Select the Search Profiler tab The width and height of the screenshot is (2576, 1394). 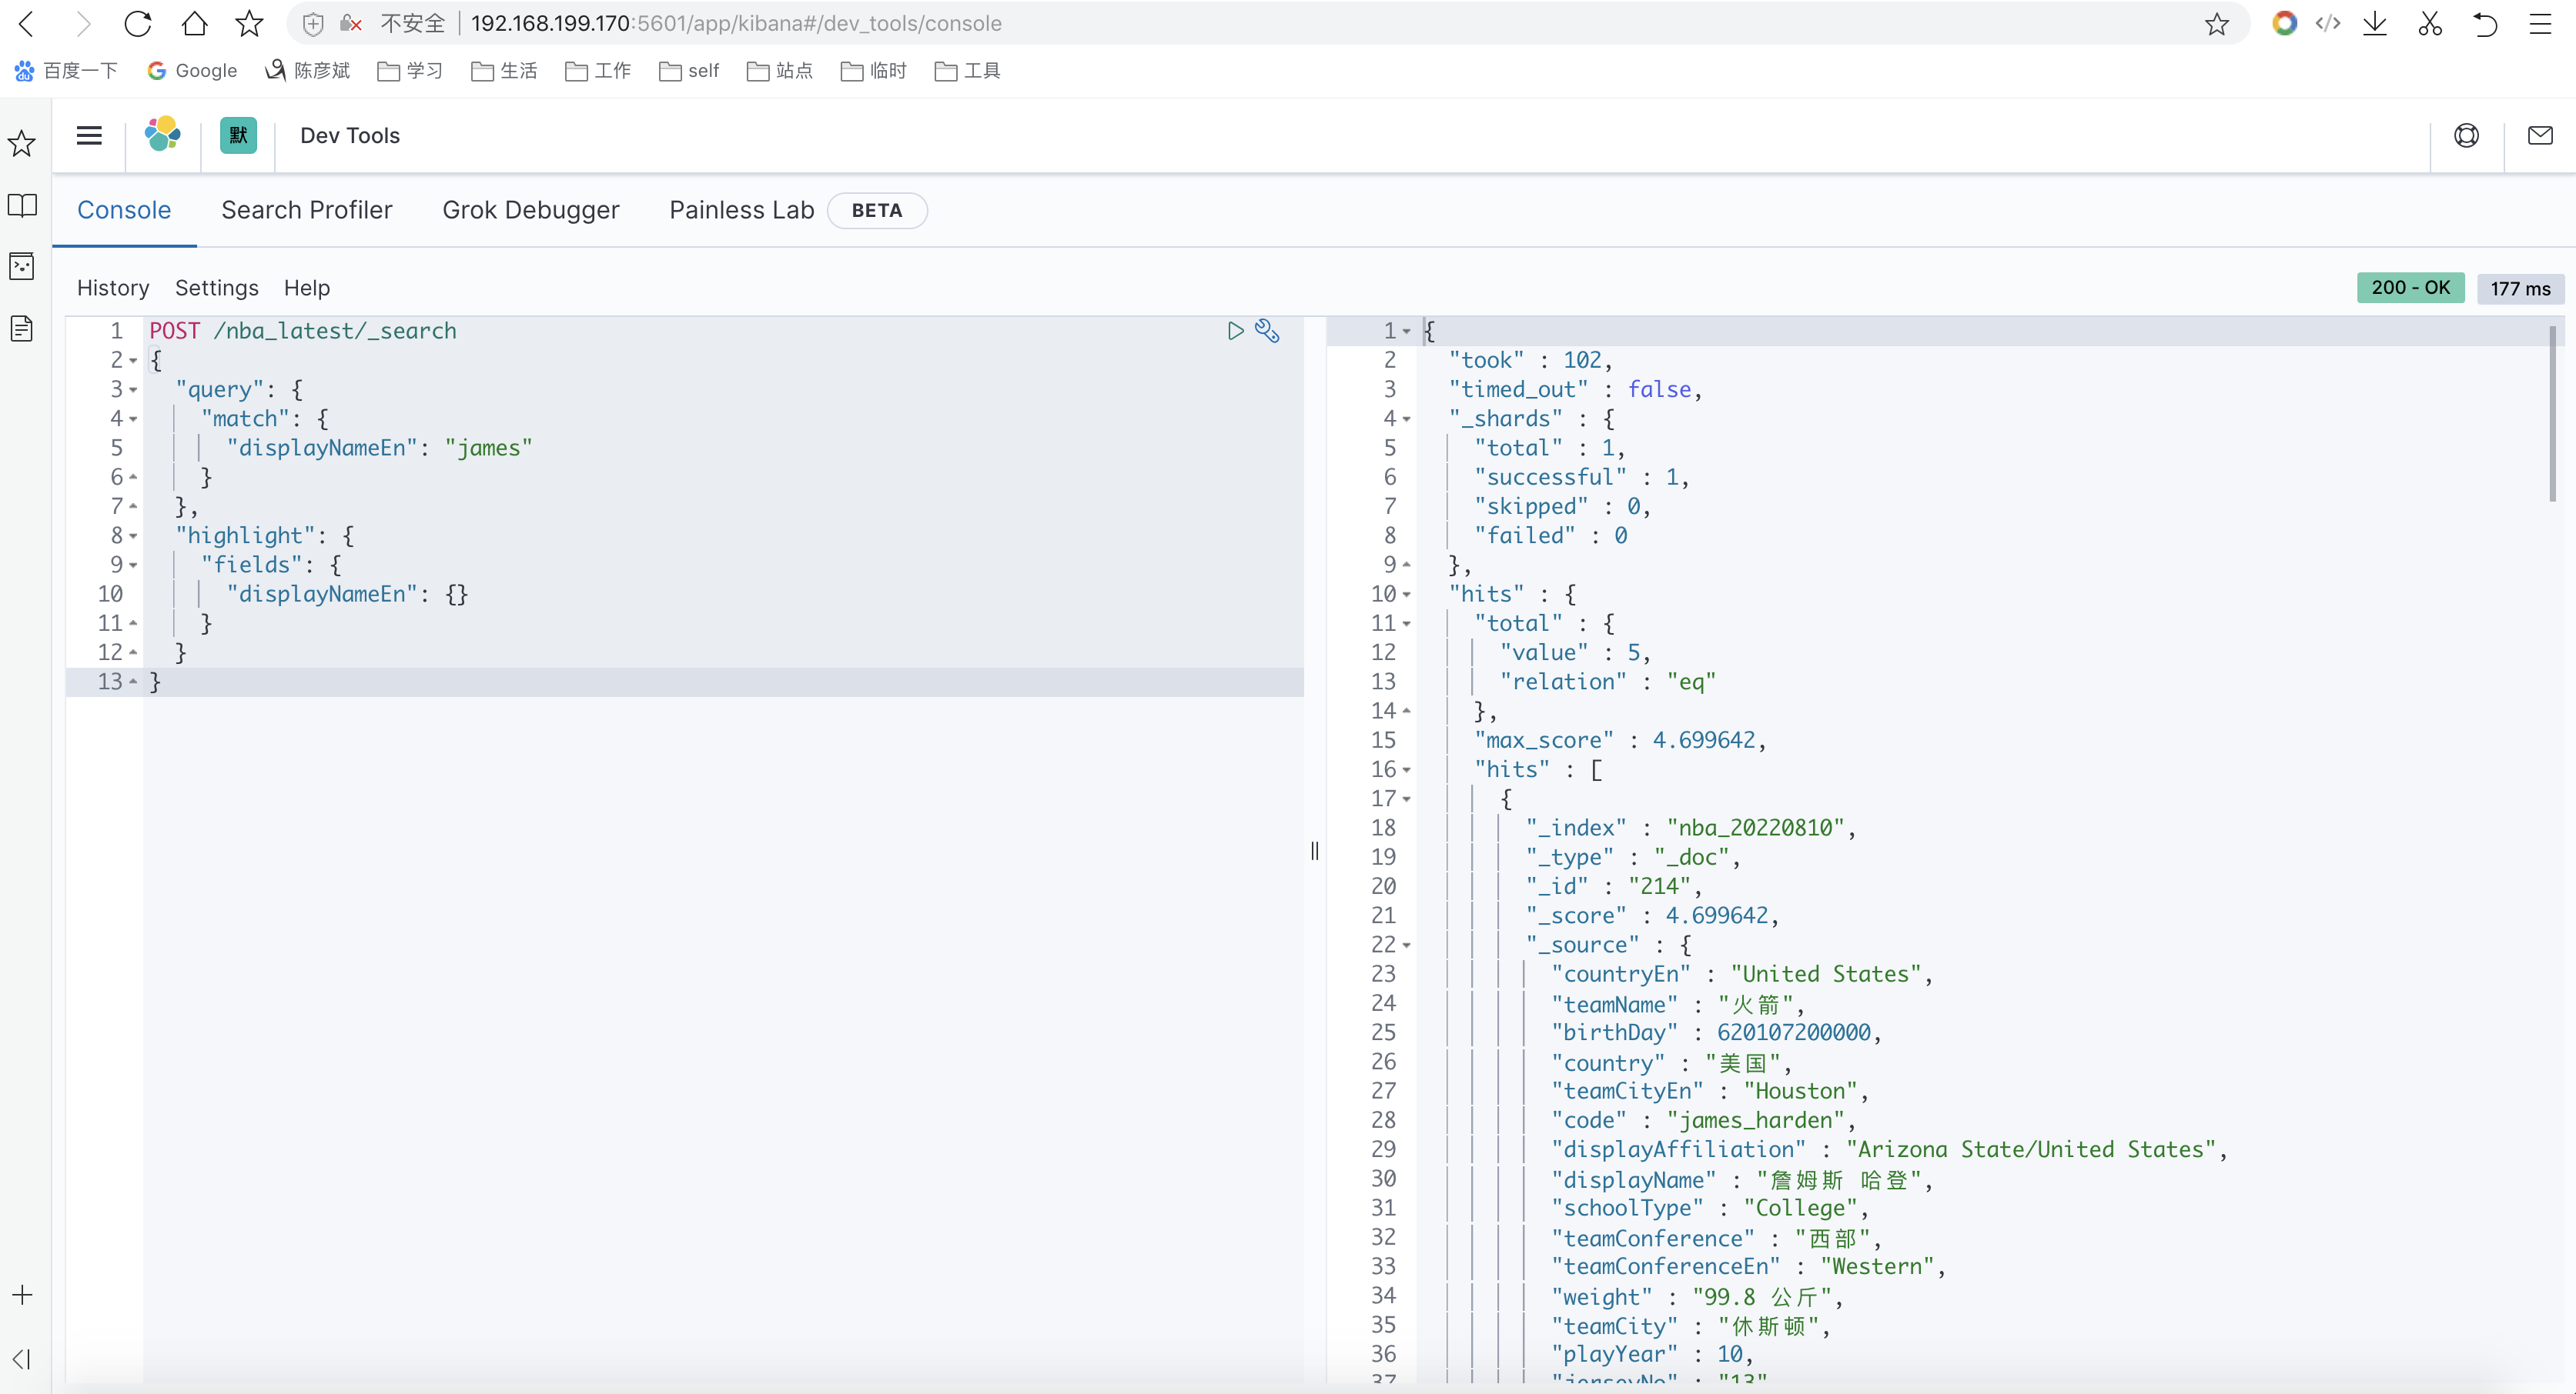pyautogui.click(x=306, y=209)
